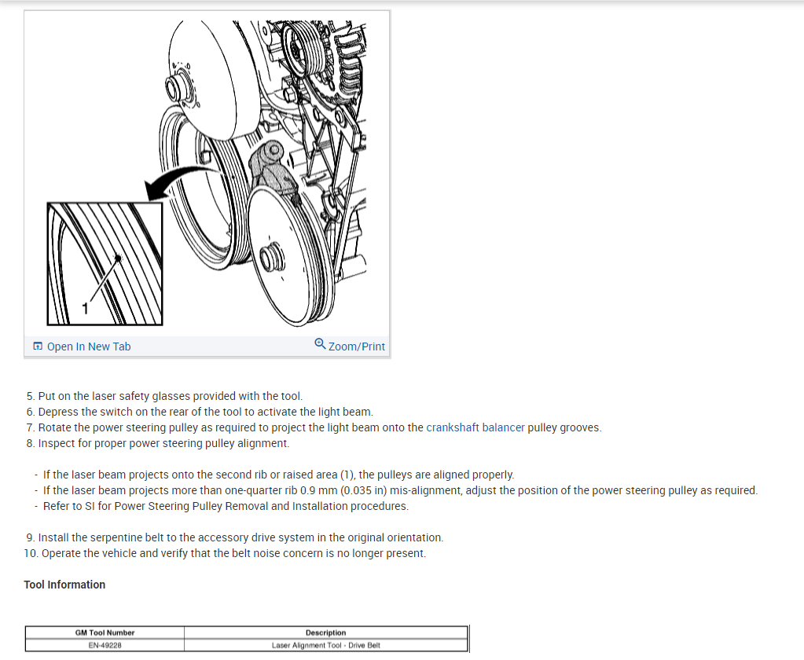
Task: Click the Description column header
Action: [326, 632]
